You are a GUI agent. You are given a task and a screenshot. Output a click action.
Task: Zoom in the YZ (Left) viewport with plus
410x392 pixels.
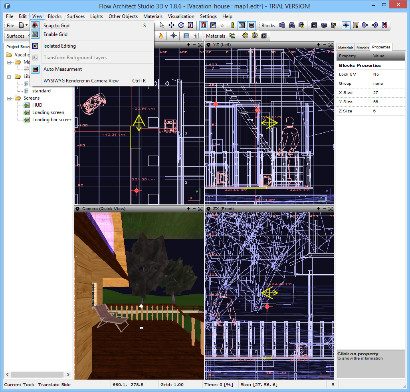click(x=319, y=45)
